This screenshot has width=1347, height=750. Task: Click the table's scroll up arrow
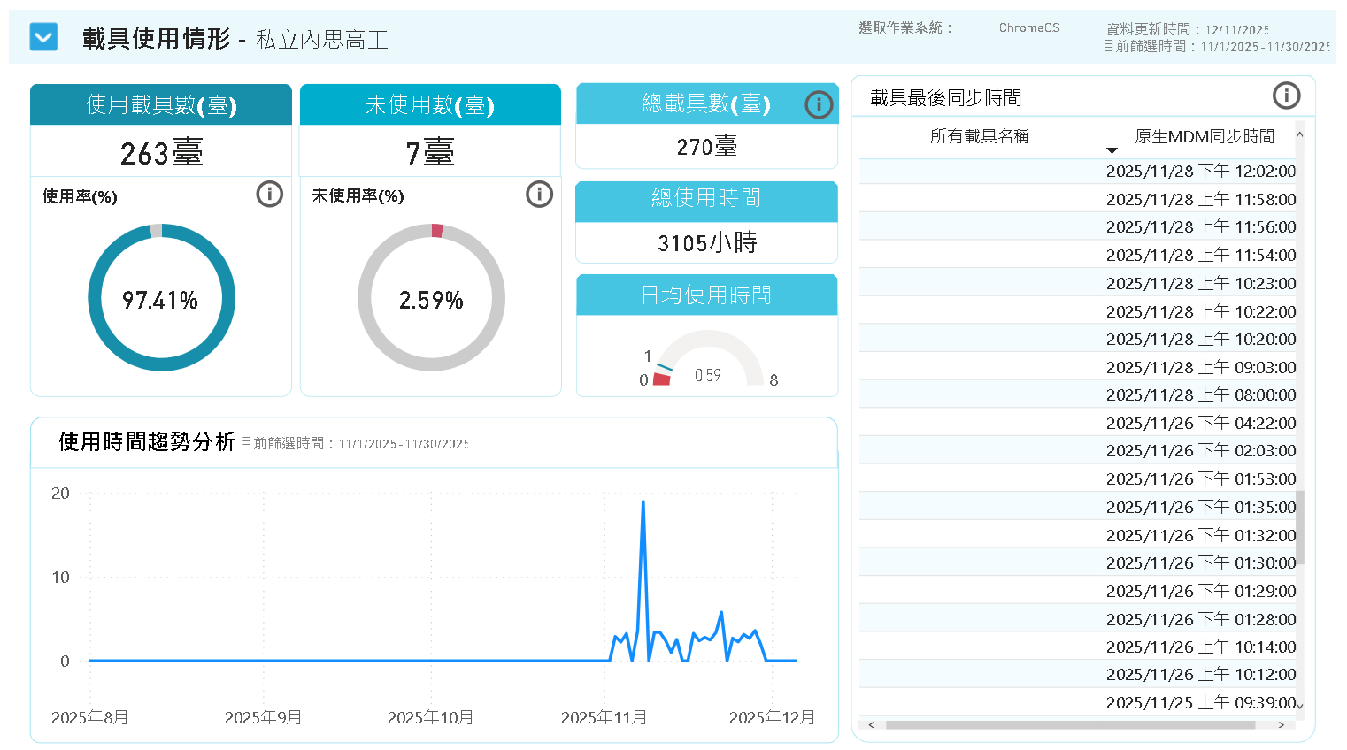click(1299, 134)
